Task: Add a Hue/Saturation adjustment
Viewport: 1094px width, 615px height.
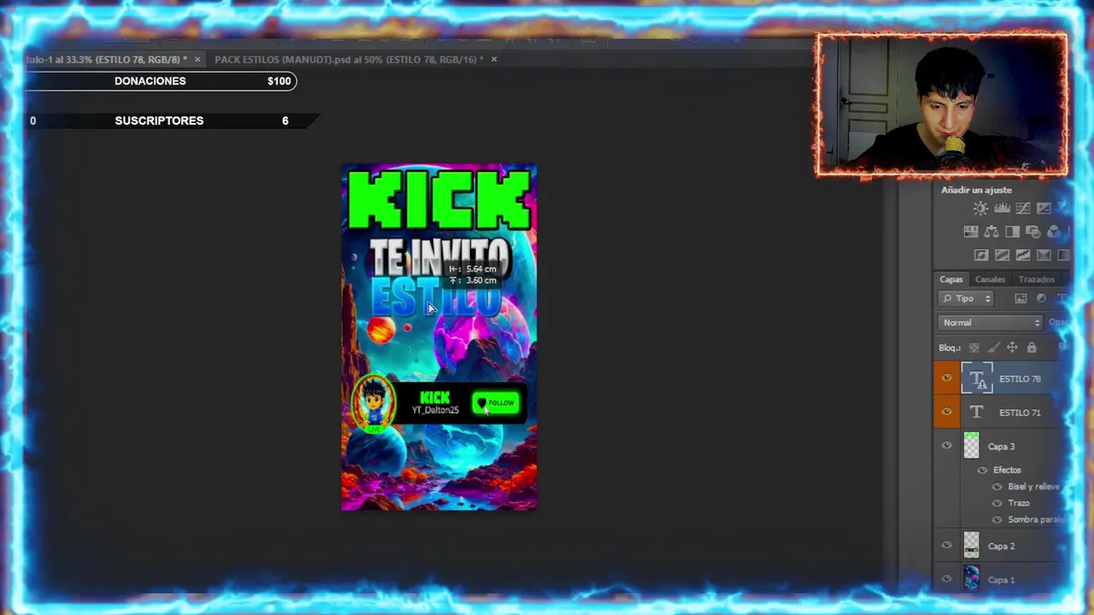Action: pyautogui.click(x=971, y=231)
